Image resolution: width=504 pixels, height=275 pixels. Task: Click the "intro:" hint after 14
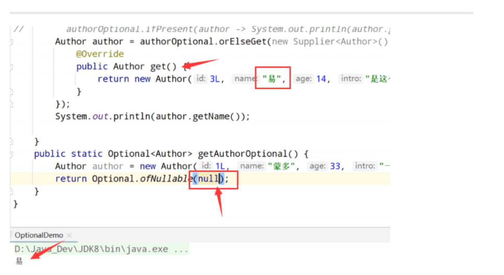tap(352, 79)
